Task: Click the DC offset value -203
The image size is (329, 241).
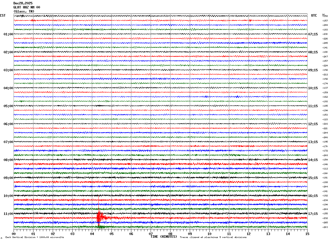Action: (x=325, y=227)
